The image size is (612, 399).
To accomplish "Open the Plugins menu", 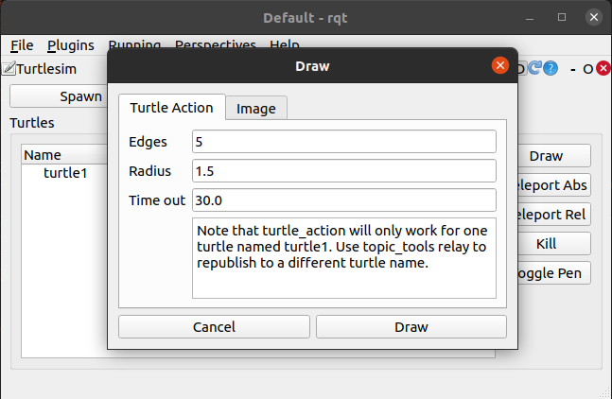I will click(x=71, y=45).
